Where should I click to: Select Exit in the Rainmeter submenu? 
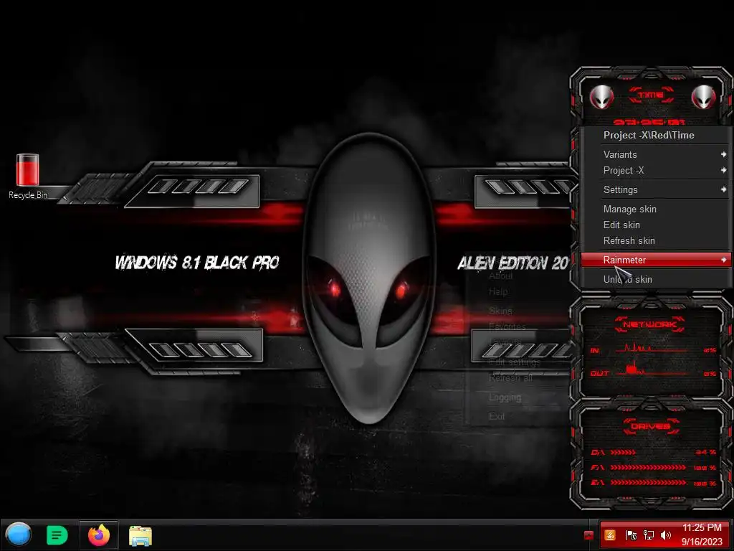pos(496,416)
